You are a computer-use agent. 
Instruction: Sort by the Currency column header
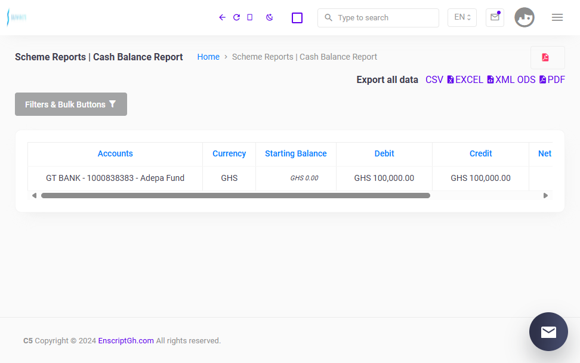229,153
